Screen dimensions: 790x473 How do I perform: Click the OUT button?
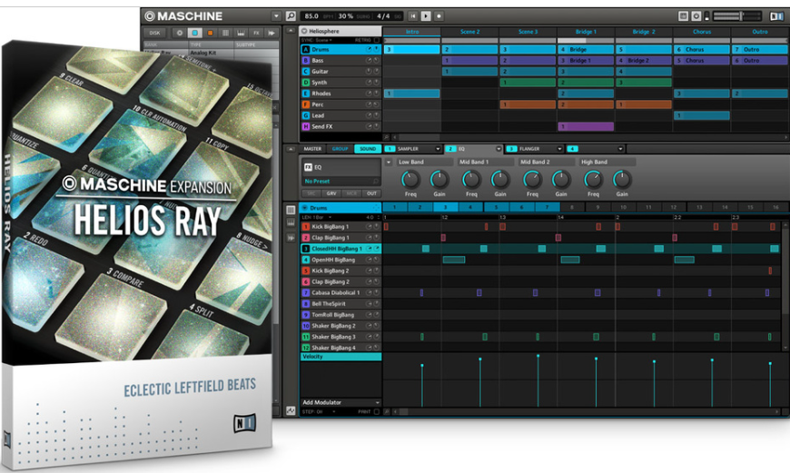(371, 193)
